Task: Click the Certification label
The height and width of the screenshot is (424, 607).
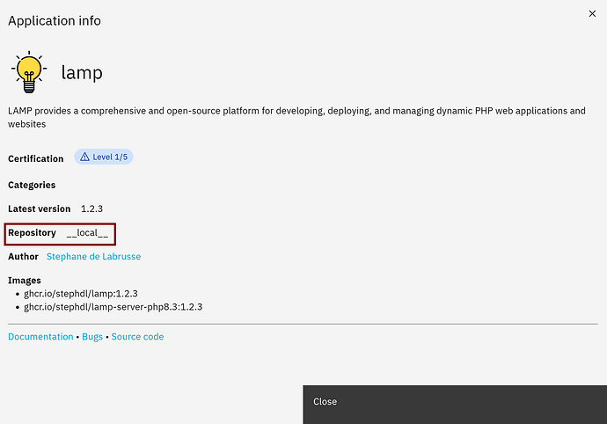Action: pyautogui.click(x=36, y=159)
